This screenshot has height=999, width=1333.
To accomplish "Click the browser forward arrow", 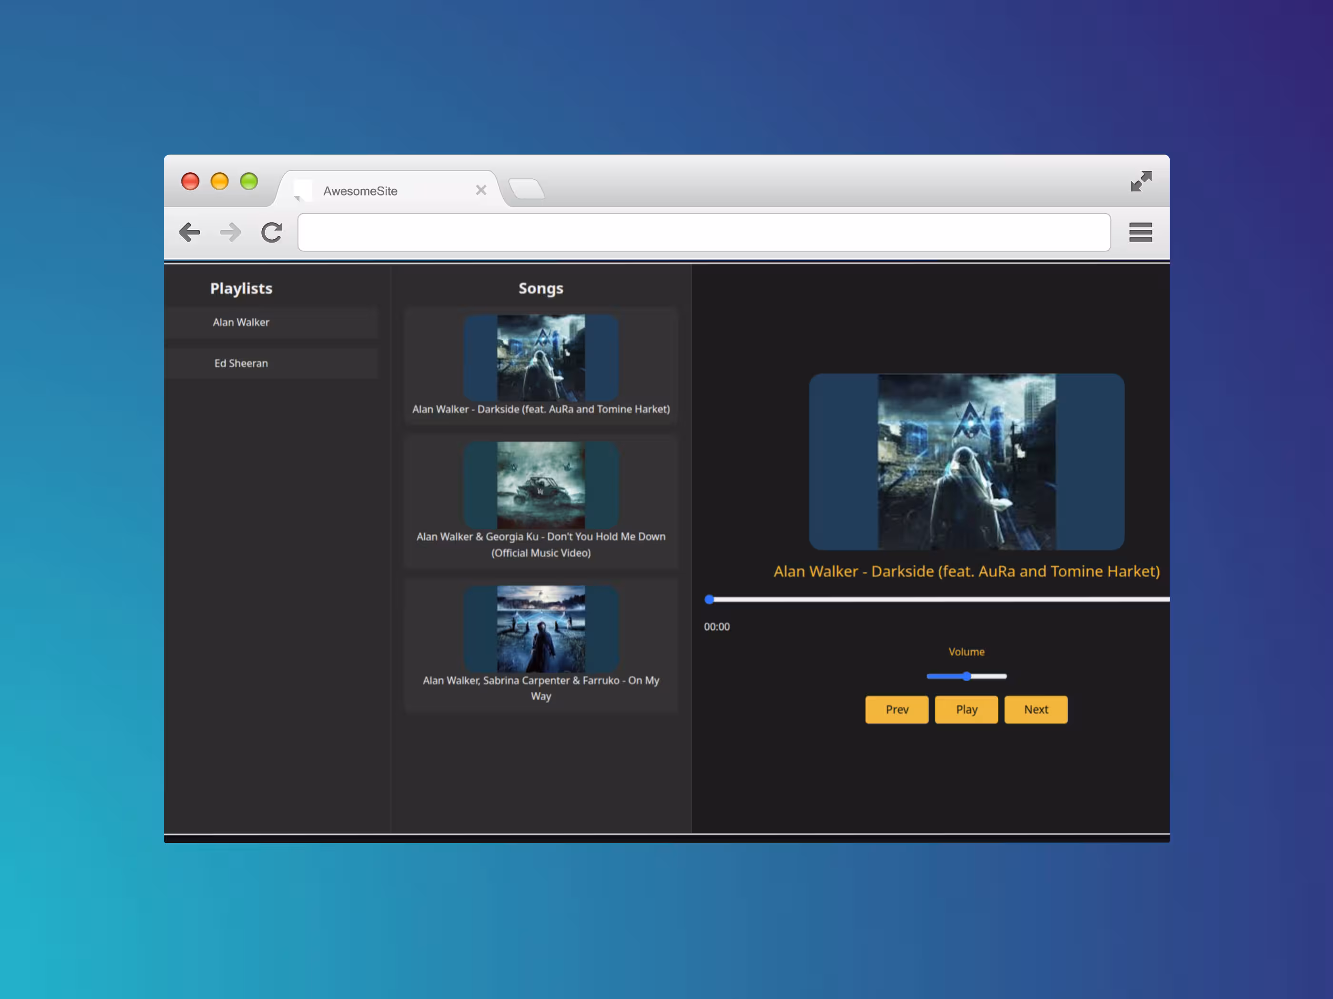I will coord(230,232).
